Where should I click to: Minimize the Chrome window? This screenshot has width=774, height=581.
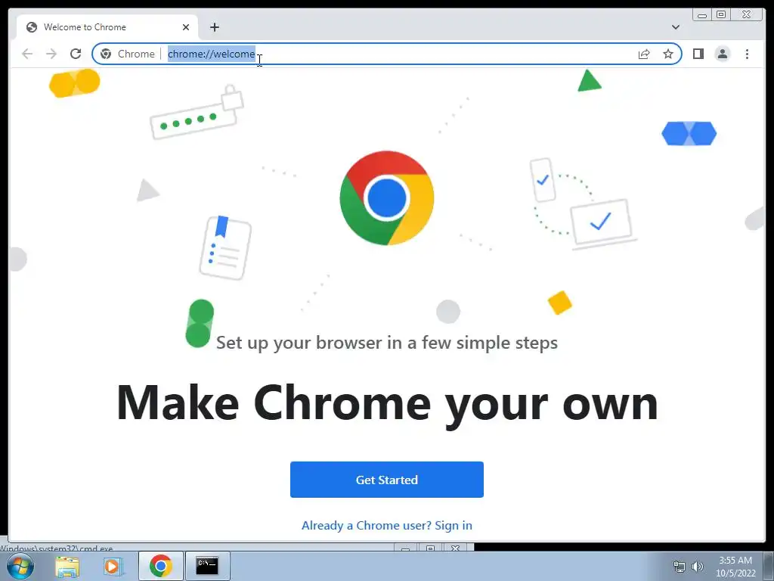(x=702, y=15)
